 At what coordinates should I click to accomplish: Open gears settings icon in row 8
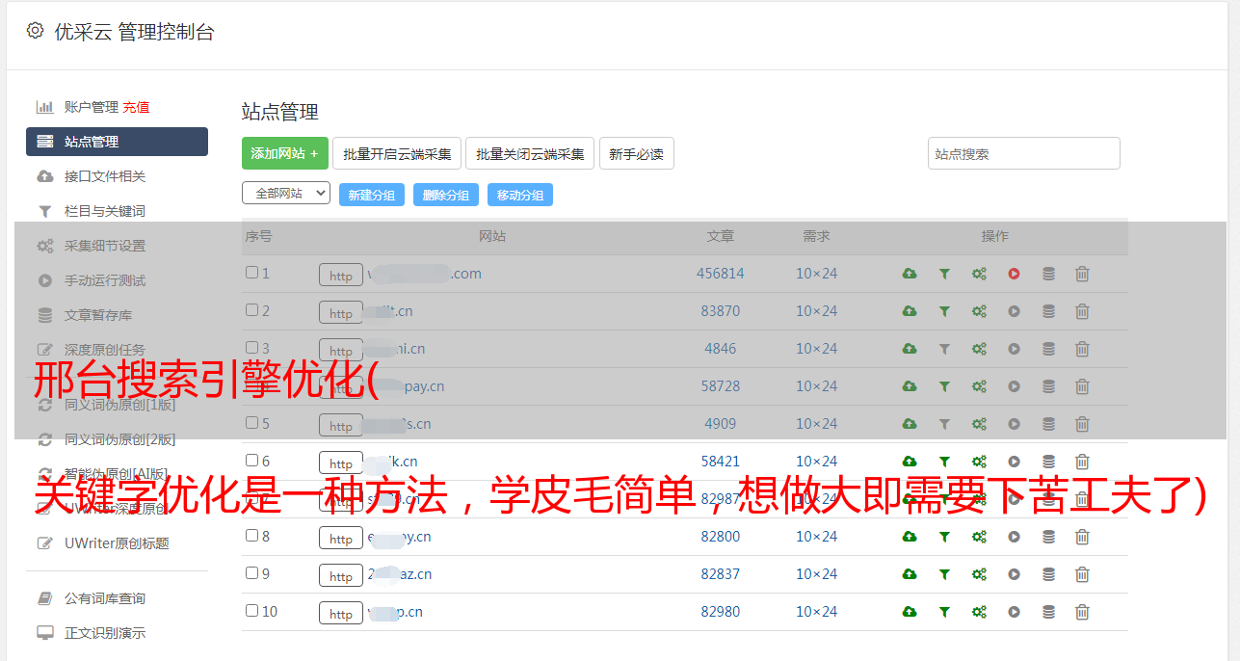tap(979, 537)
